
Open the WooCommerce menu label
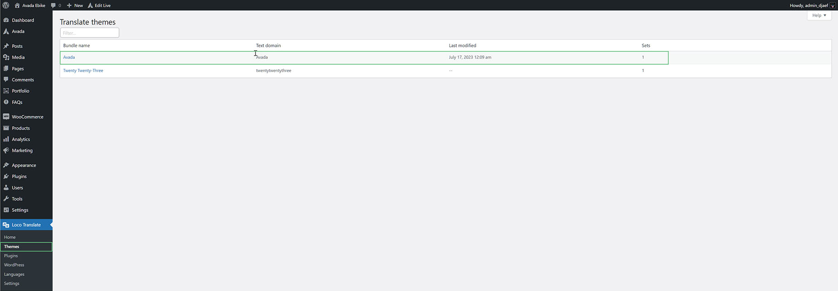pyautogui.click(x=28, y=117)
